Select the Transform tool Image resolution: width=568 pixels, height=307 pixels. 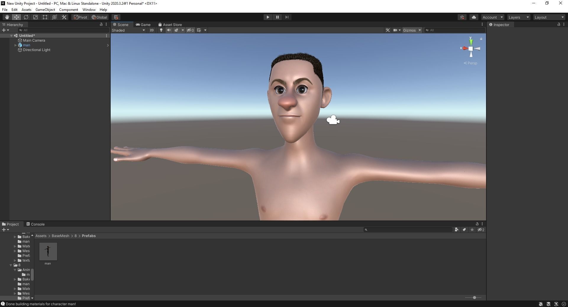tap(54, 17)
